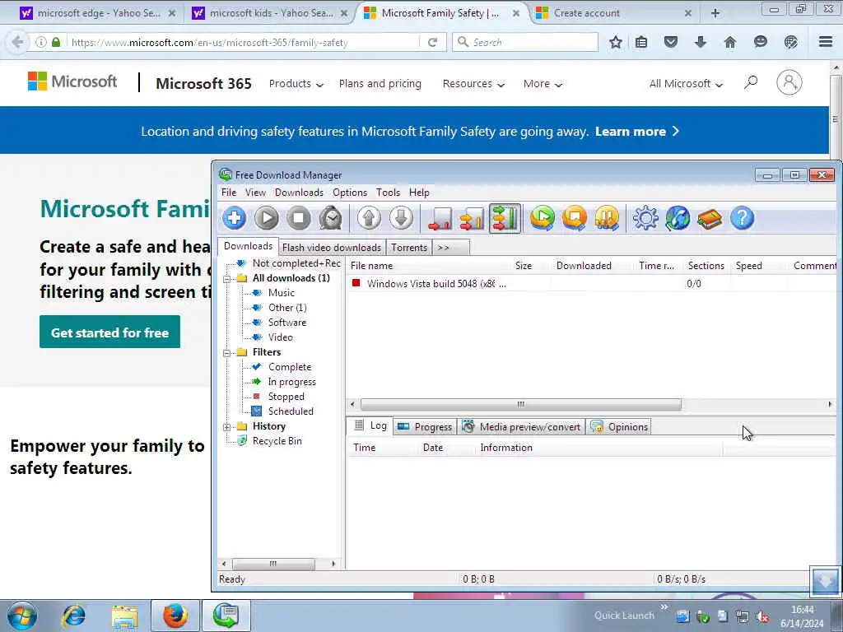The image size is (843, 632).
Task: Click the green start all downloads icon
Action: (542, 218)
